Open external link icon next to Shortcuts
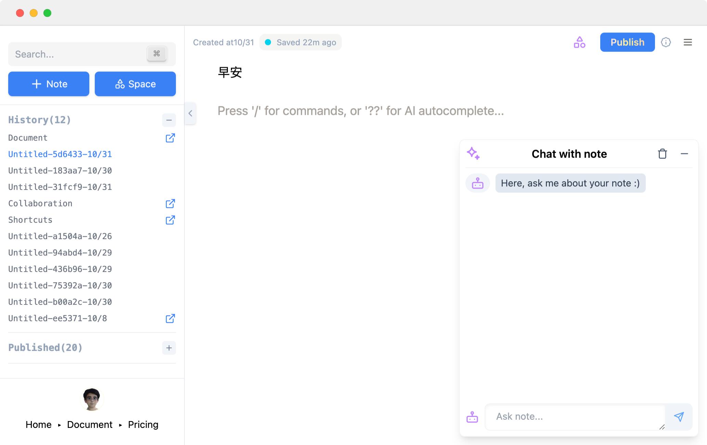Viewport: 707px width, 445px height. [x=170, y=220]
